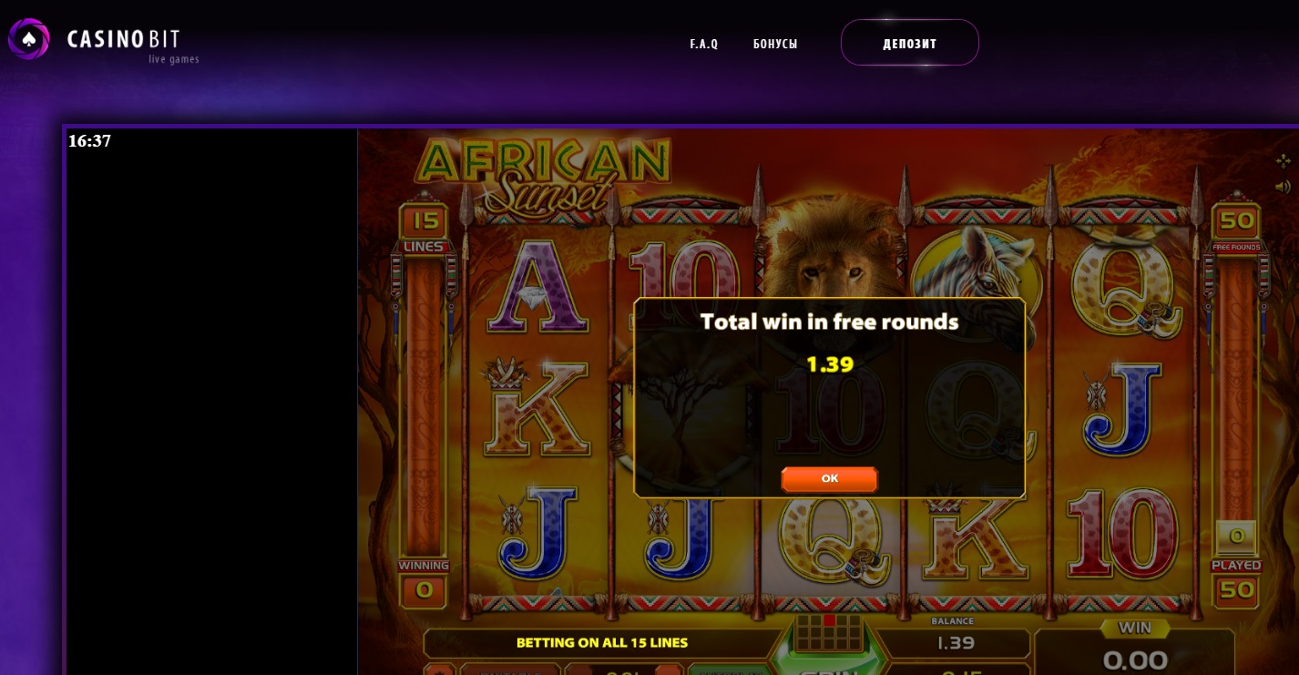This screenshot has width=1299, height=675.
Task: Click the Депозит button
Action: pyautogui.click(x=909, y=43)
